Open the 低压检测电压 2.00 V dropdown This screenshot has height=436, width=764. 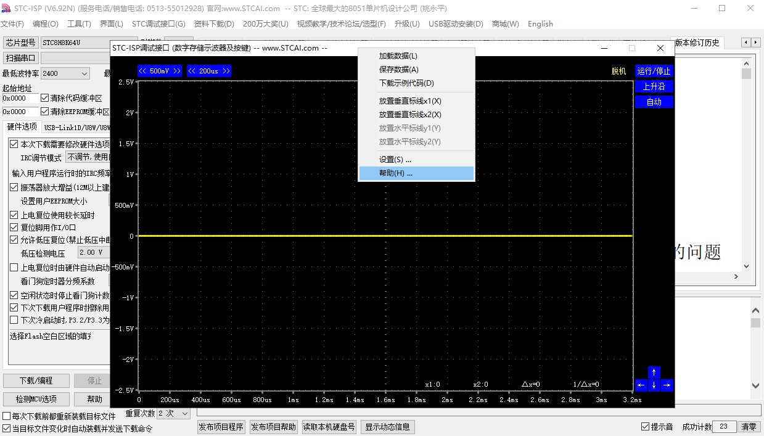(92, 253)
